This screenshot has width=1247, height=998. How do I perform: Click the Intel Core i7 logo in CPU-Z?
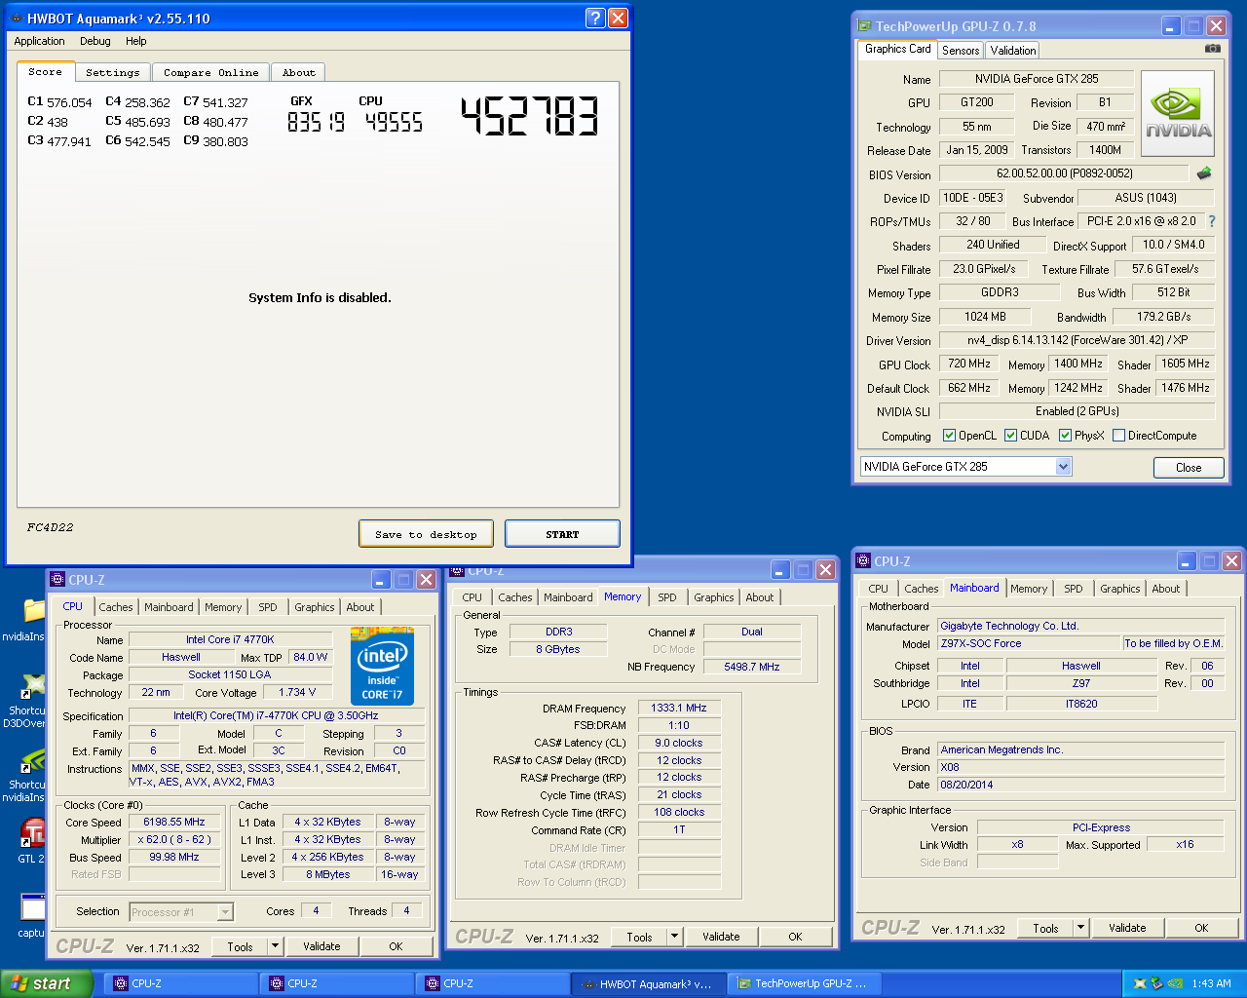382,669
